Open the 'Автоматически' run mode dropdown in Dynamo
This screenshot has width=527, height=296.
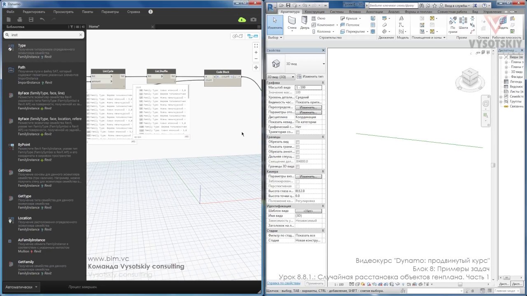[21, 287]
